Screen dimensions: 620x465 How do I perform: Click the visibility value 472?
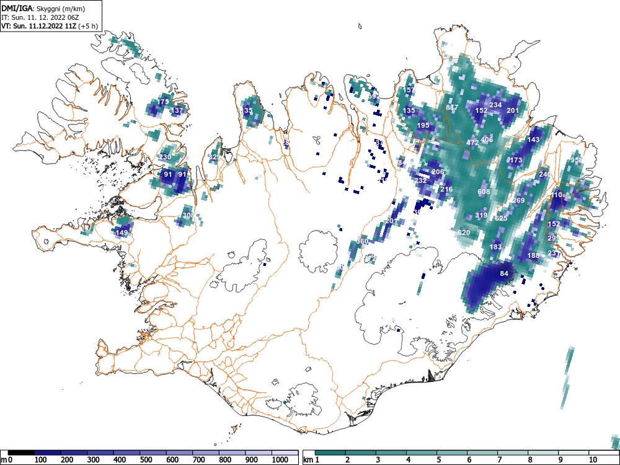point(473,143)
